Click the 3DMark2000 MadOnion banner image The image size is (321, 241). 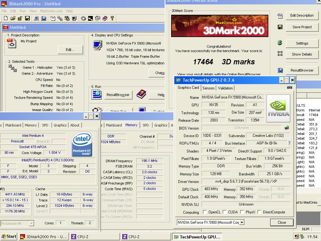point(220,26)
